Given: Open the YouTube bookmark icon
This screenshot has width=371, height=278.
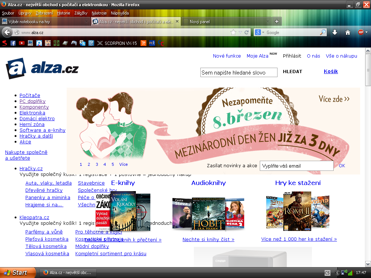Looking at the screenshot, I should pyautogui.click(x=22, y=43).
